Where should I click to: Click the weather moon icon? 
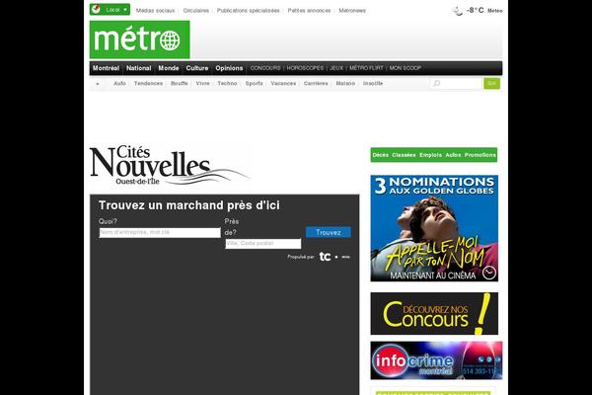click(457, 11)
